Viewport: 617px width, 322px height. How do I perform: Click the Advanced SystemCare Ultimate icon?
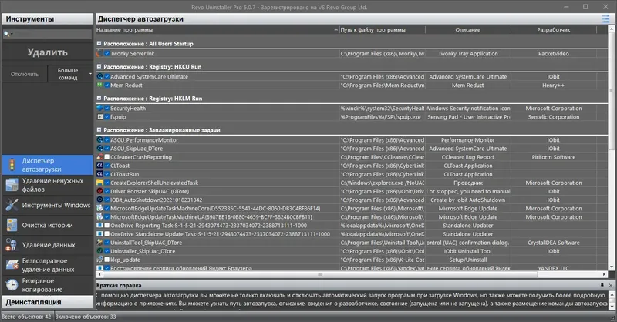pos(100,77)
